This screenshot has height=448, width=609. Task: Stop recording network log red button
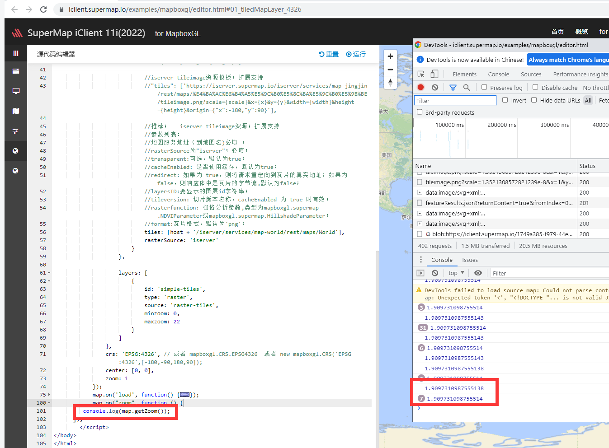[x=421, y=87]
